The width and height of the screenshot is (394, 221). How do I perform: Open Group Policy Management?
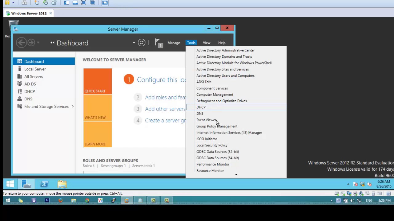[236, 126]
